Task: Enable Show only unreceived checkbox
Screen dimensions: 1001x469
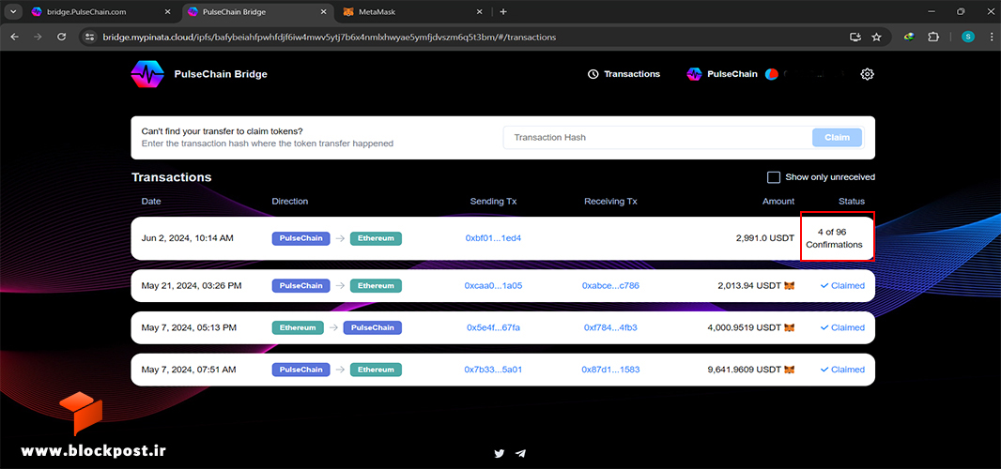Action: point(773,177)
